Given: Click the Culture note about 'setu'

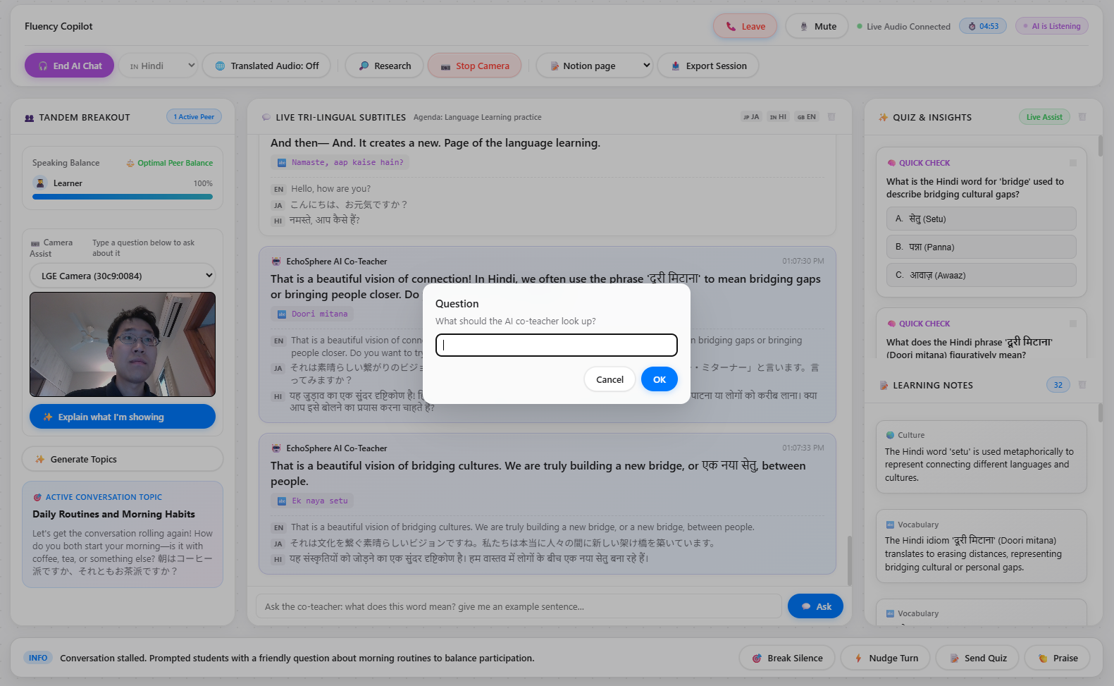Looking at the screenshot, I should 981,457.
